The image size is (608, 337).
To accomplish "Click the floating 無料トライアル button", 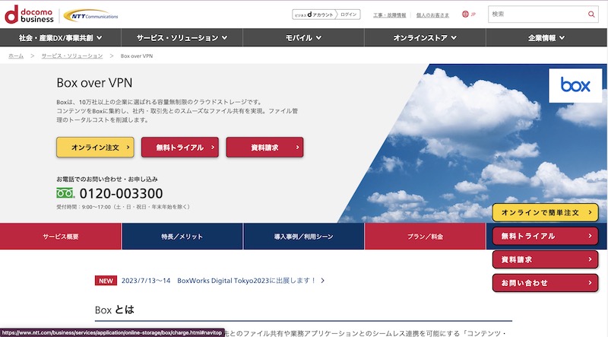I will pos(545,236).
